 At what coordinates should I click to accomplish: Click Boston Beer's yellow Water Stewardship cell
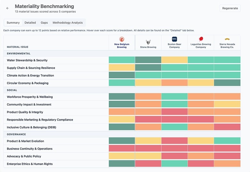(x=174, y=60)
